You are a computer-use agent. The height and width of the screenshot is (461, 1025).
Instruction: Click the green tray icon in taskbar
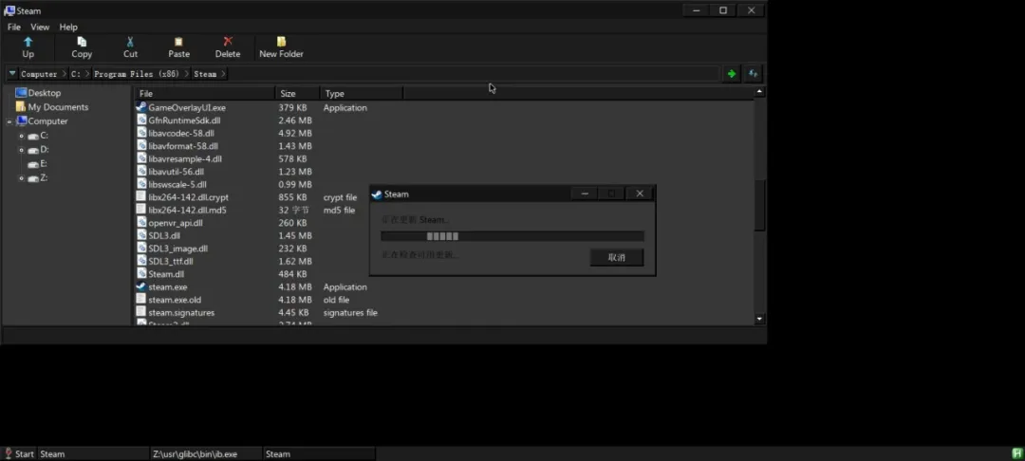click(1017, 453)
